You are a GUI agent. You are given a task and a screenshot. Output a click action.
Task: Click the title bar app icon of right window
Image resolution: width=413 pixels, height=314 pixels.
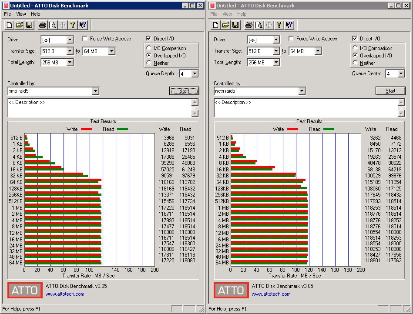tap(212, 5)
